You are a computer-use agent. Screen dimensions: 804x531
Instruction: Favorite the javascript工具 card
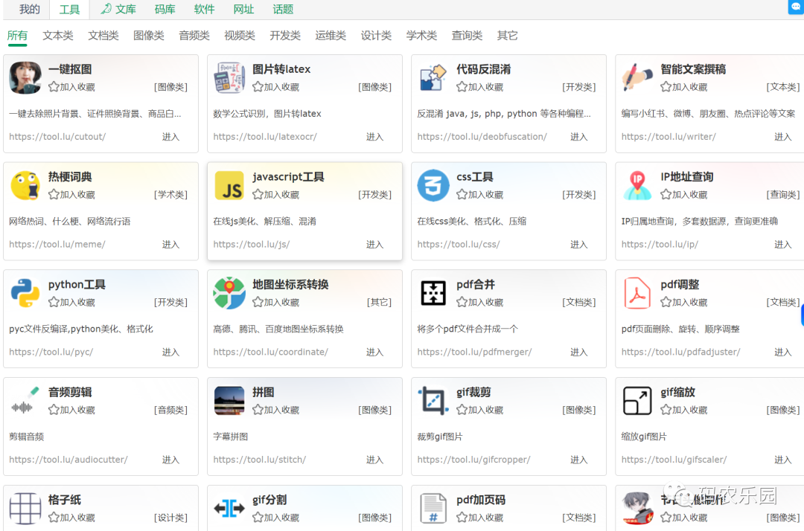pos(258,195)
